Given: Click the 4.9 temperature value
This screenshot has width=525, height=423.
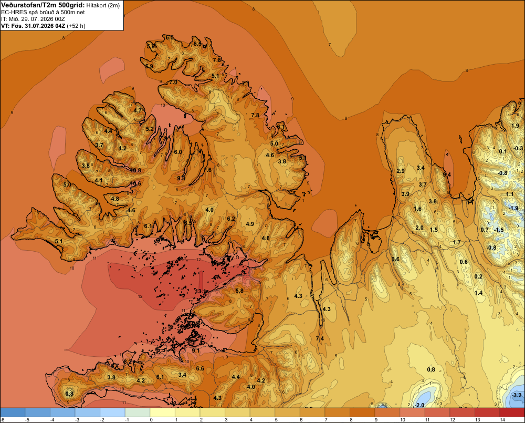Looking at the screenshot, I should 250,224.
